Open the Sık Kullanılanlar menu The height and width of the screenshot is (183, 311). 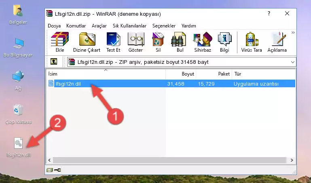[x=129, y=26]
